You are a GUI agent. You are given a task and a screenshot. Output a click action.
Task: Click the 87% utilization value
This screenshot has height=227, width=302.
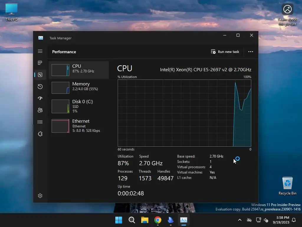pyautogui.click(x=123, y=163)
